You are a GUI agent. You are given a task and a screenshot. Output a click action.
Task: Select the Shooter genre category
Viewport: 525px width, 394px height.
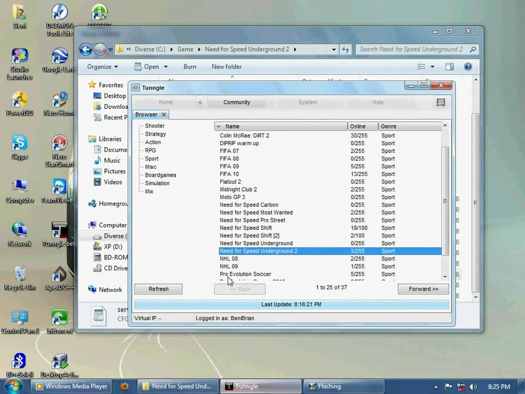pos(155,126)
